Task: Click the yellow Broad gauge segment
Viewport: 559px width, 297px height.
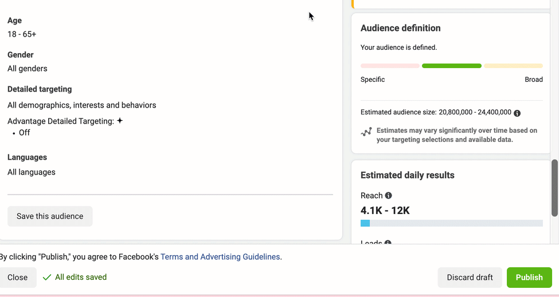Action: point(513,66)
